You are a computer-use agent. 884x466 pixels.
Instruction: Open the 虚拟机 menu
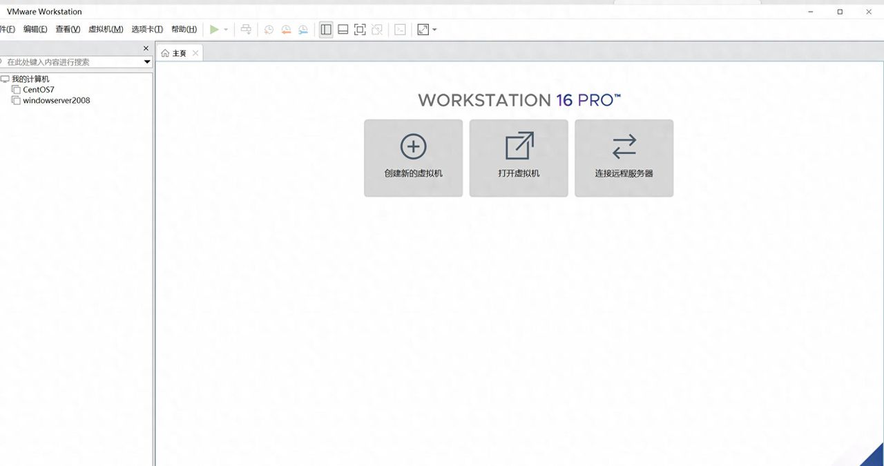coord(107,29)
